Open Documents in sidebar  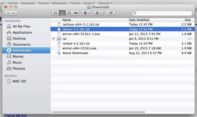tap(26, 44)
